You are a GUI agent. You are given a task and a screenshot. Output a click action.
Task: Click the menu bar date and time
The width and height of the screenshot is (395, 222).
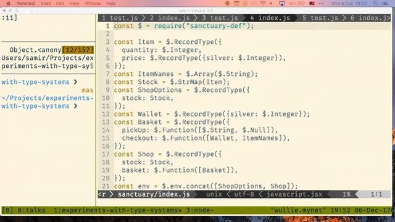(349, 4)
